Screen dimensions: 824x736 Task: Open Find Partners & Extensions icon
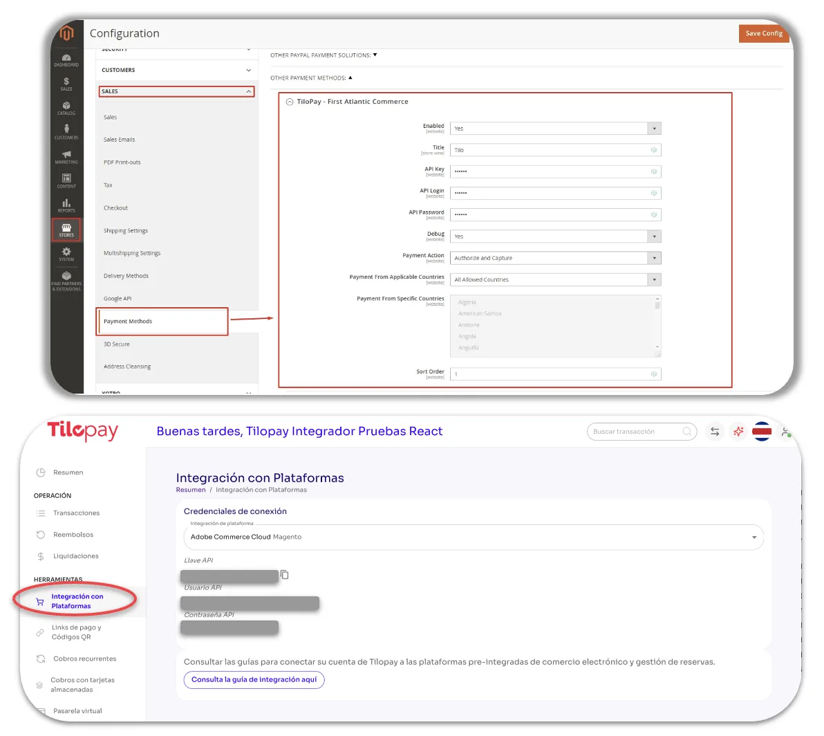[66, 282]
